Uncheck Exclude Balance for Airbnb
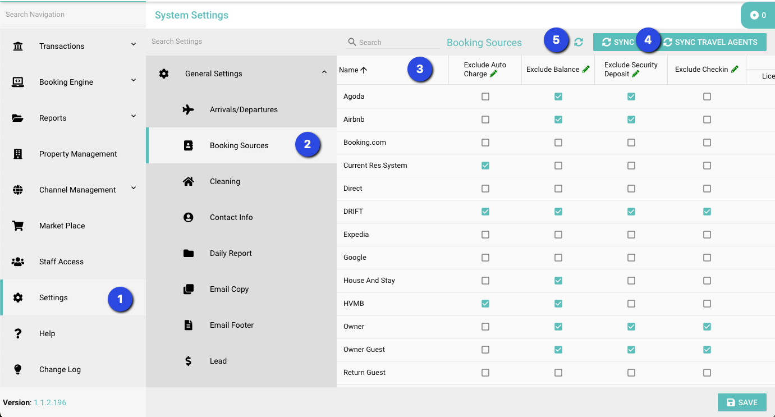This screenshot has width=775, height=417. click(x=558, y=120)
